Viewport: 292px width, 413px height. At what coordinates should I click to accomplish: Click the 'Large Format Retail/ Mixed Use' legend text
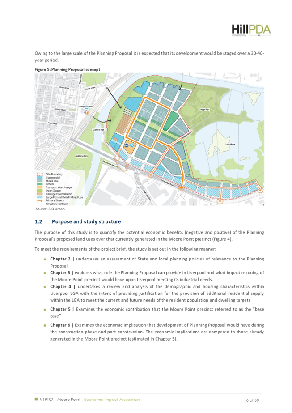(64, 197)
